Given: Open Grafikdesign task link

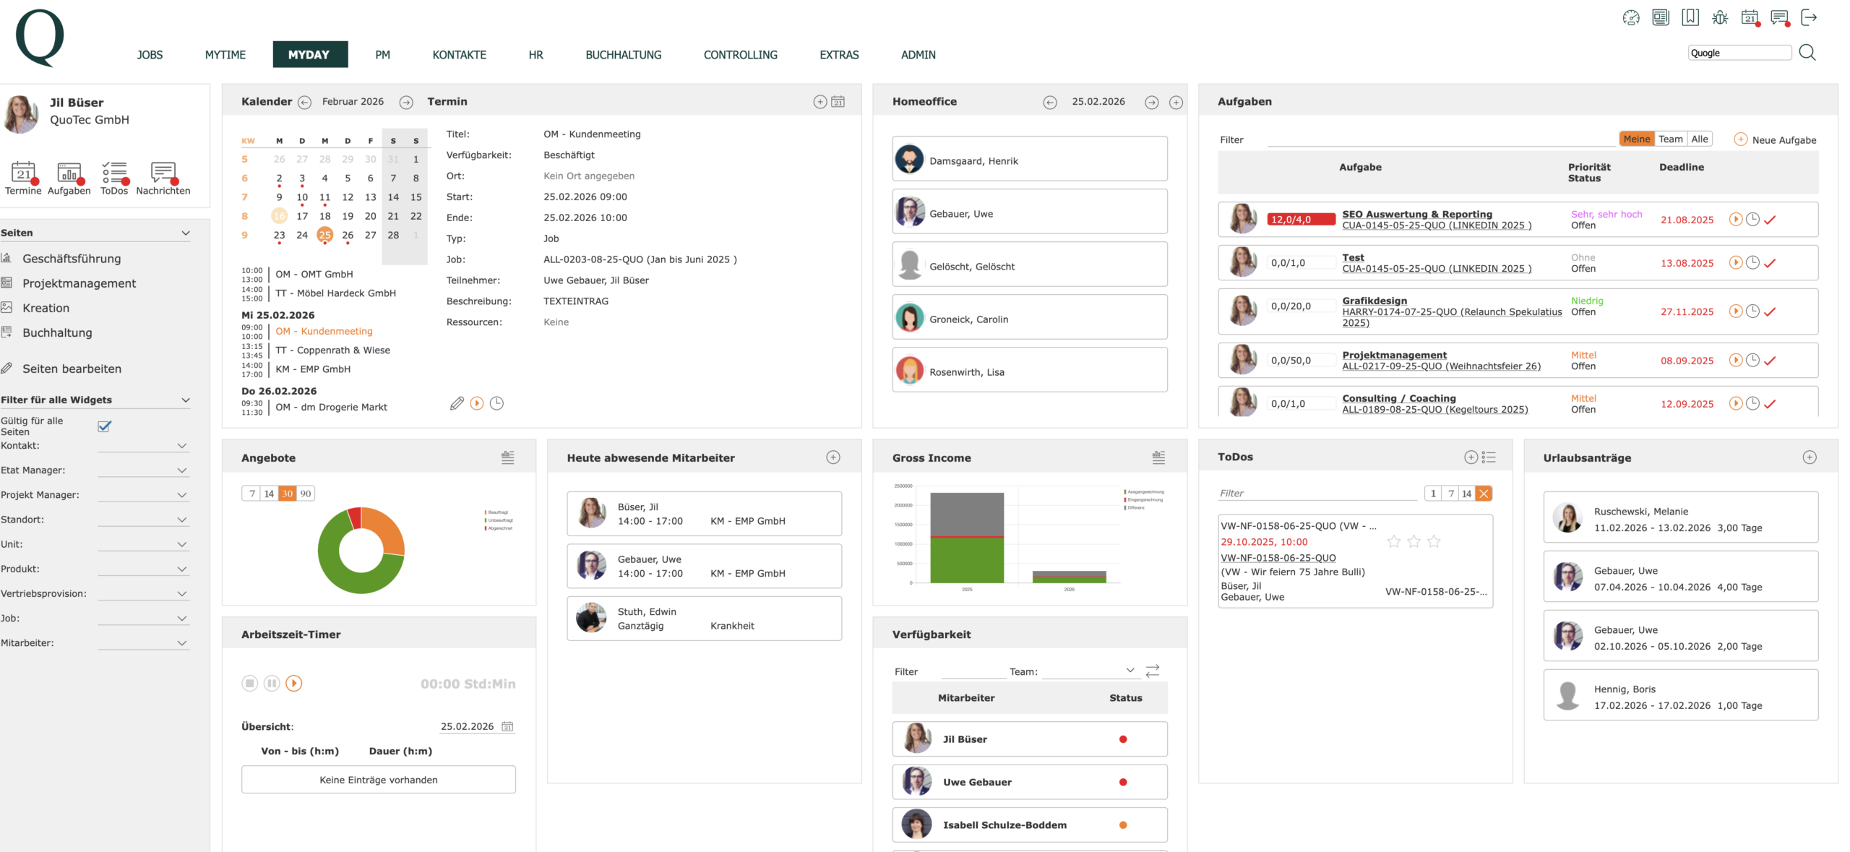Looking at the screenshot, I should tap(1374, 301).
